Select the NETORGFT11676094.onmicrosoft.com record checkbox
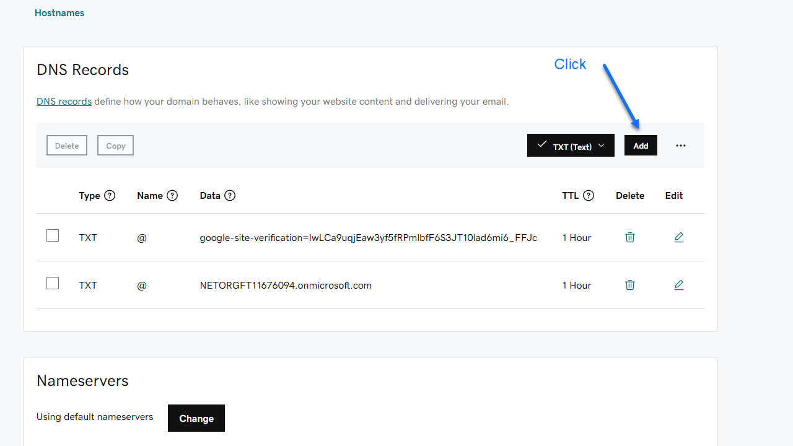 [53, 283]
